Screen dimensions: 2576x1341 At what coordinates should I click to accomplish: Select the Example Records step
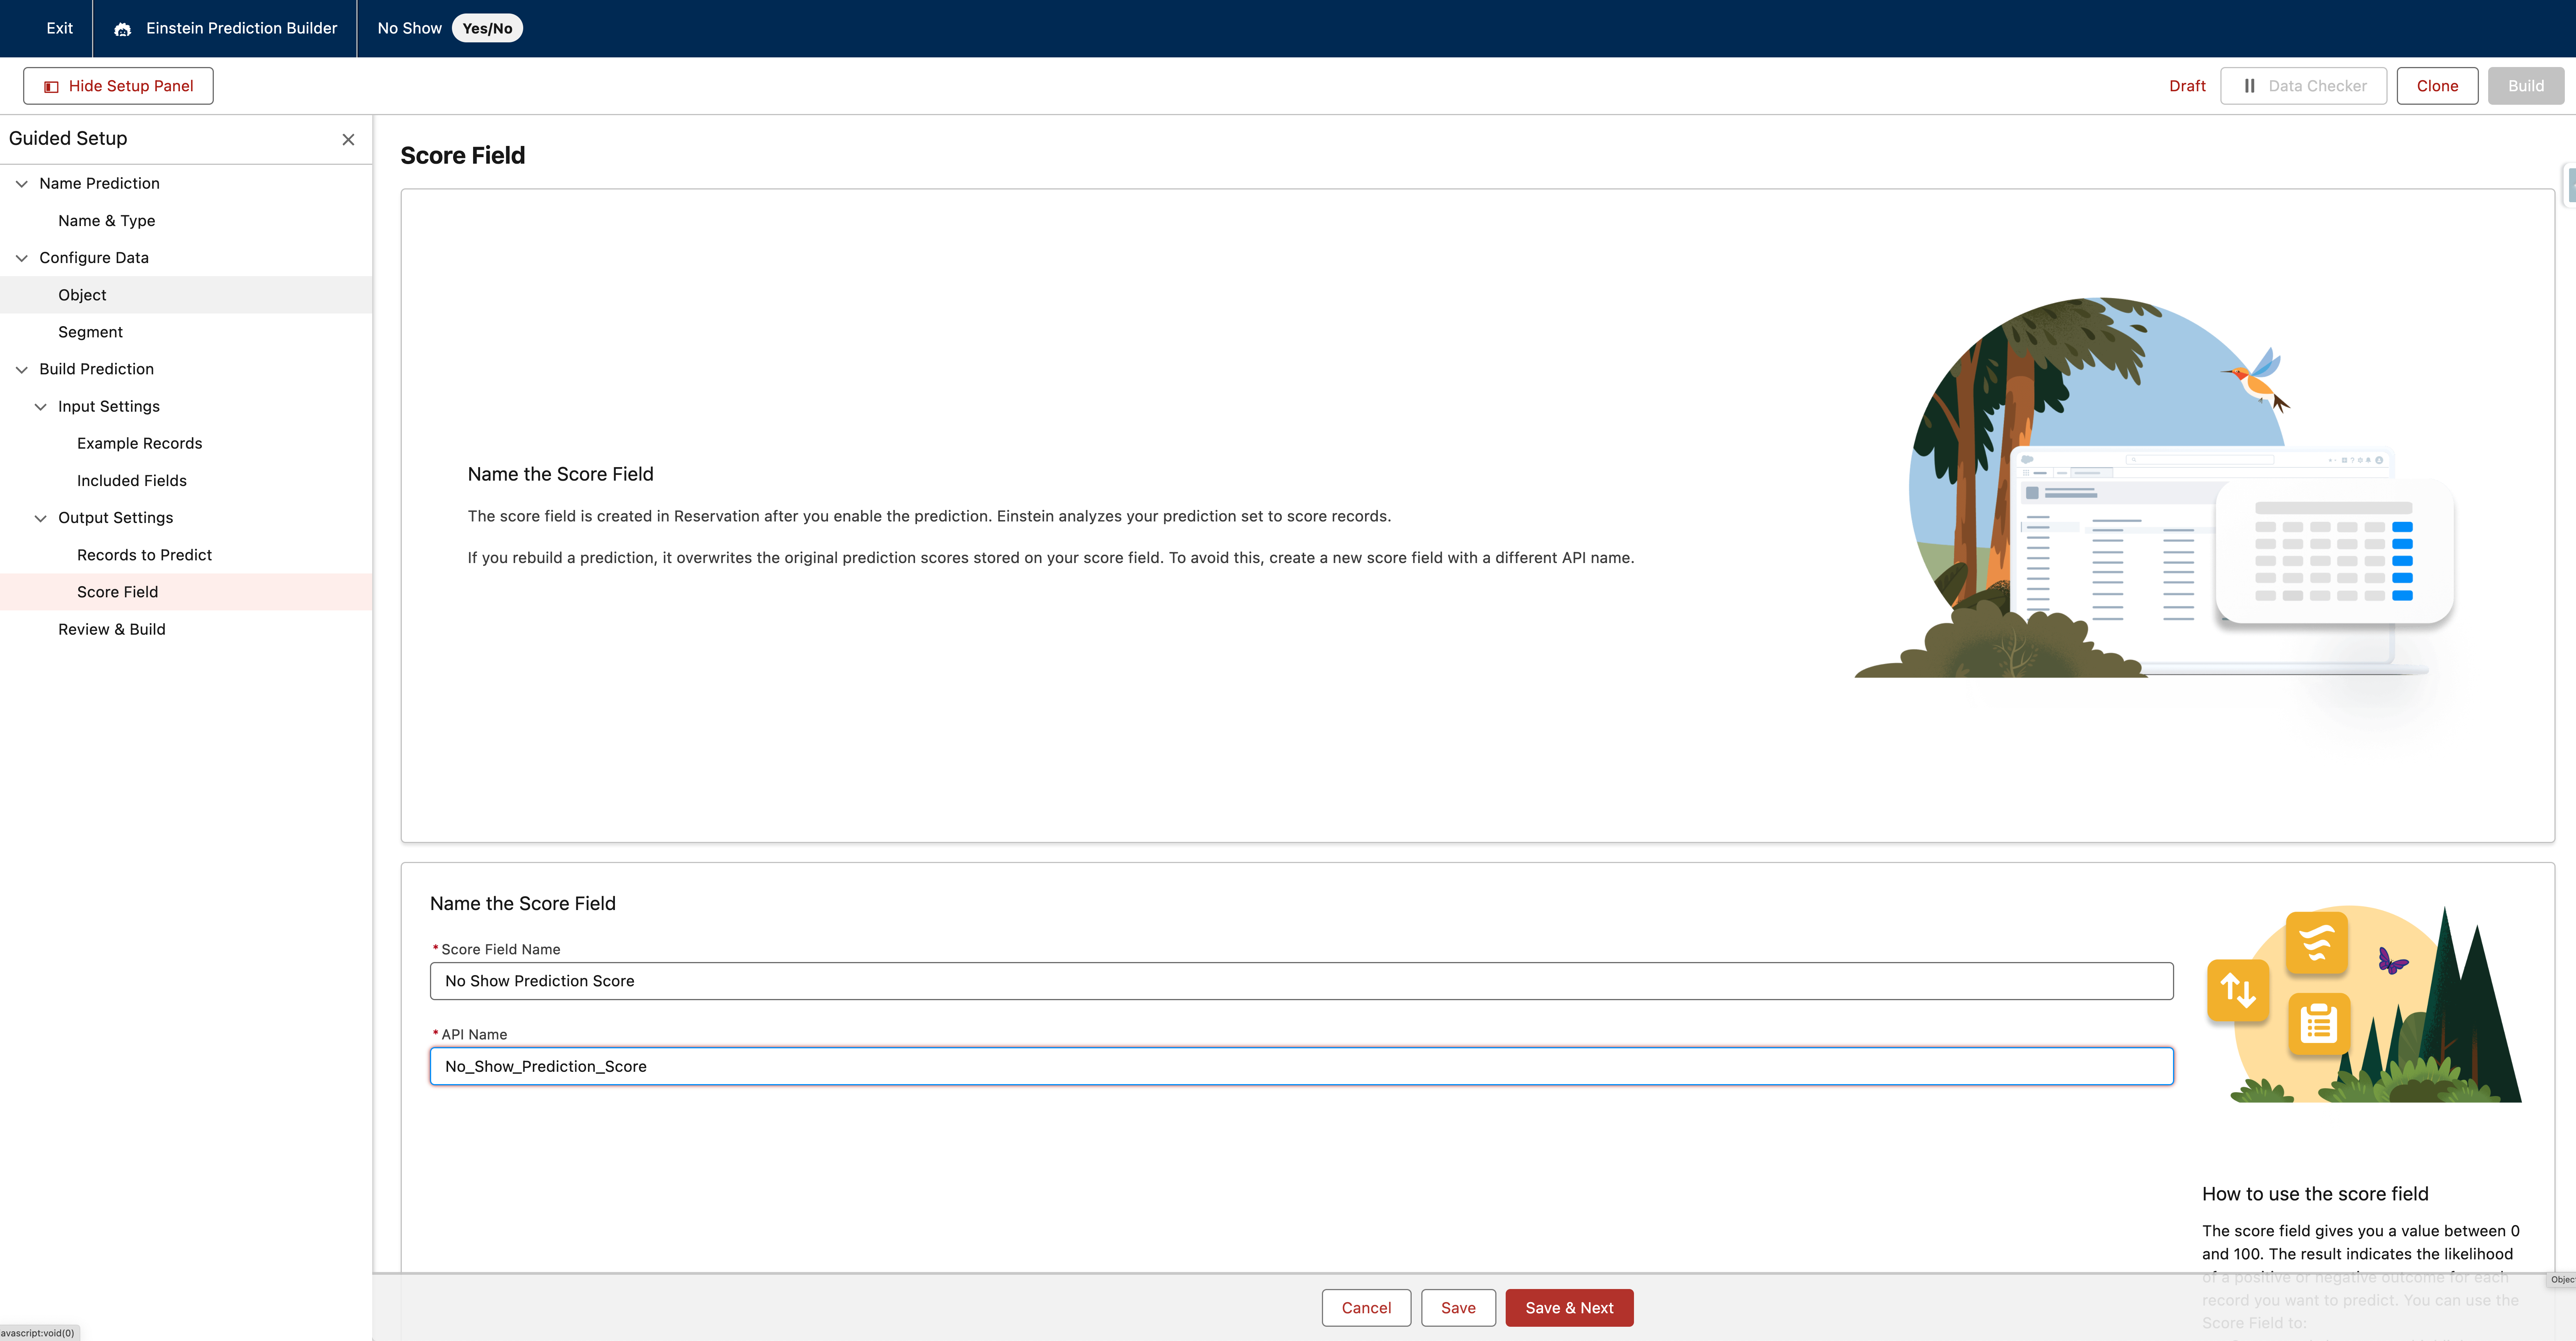(x=139, y=443)
